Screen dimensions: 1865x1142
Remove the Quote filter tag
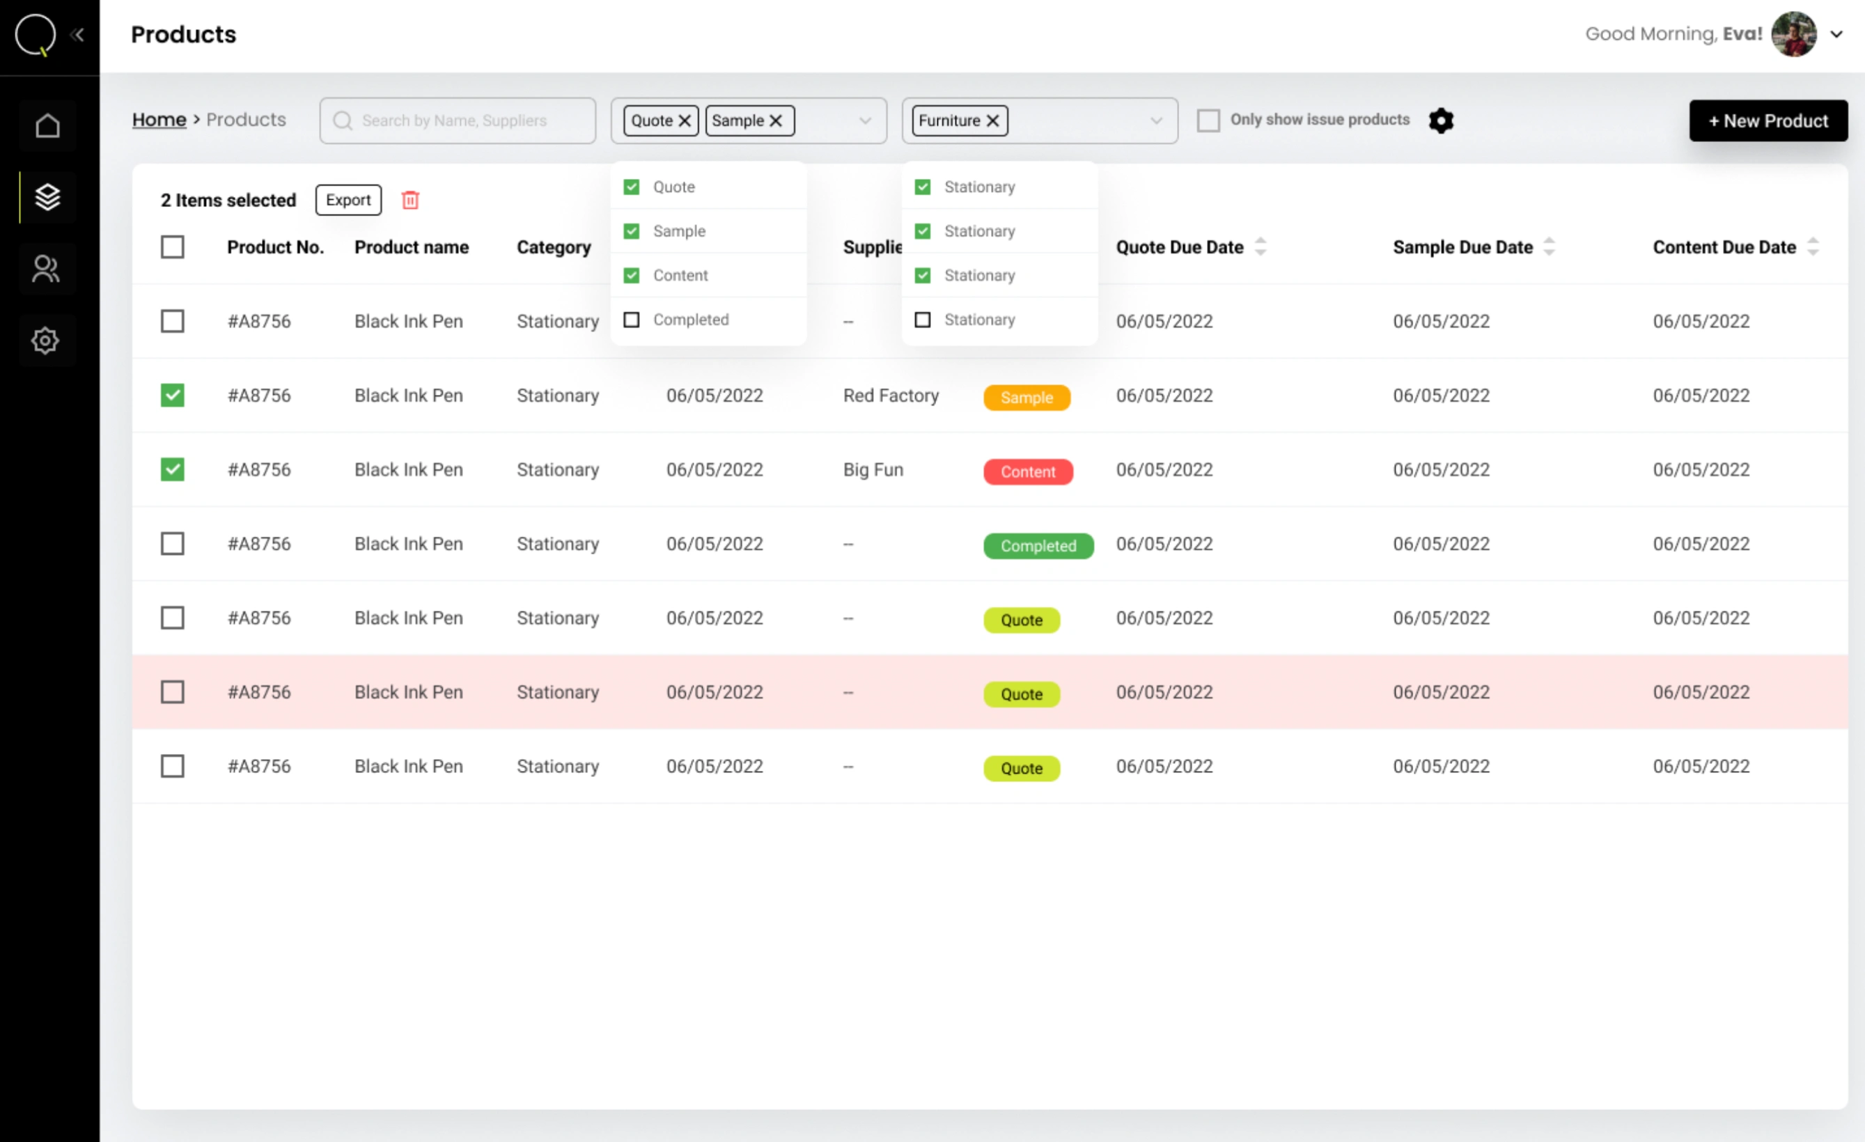point(685,120)
